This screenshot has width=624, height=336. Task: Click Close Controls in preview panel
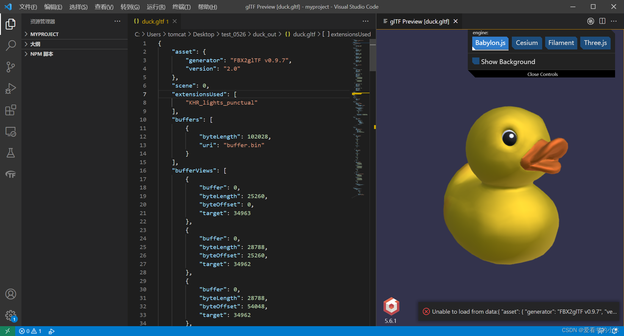pos(542,74)
